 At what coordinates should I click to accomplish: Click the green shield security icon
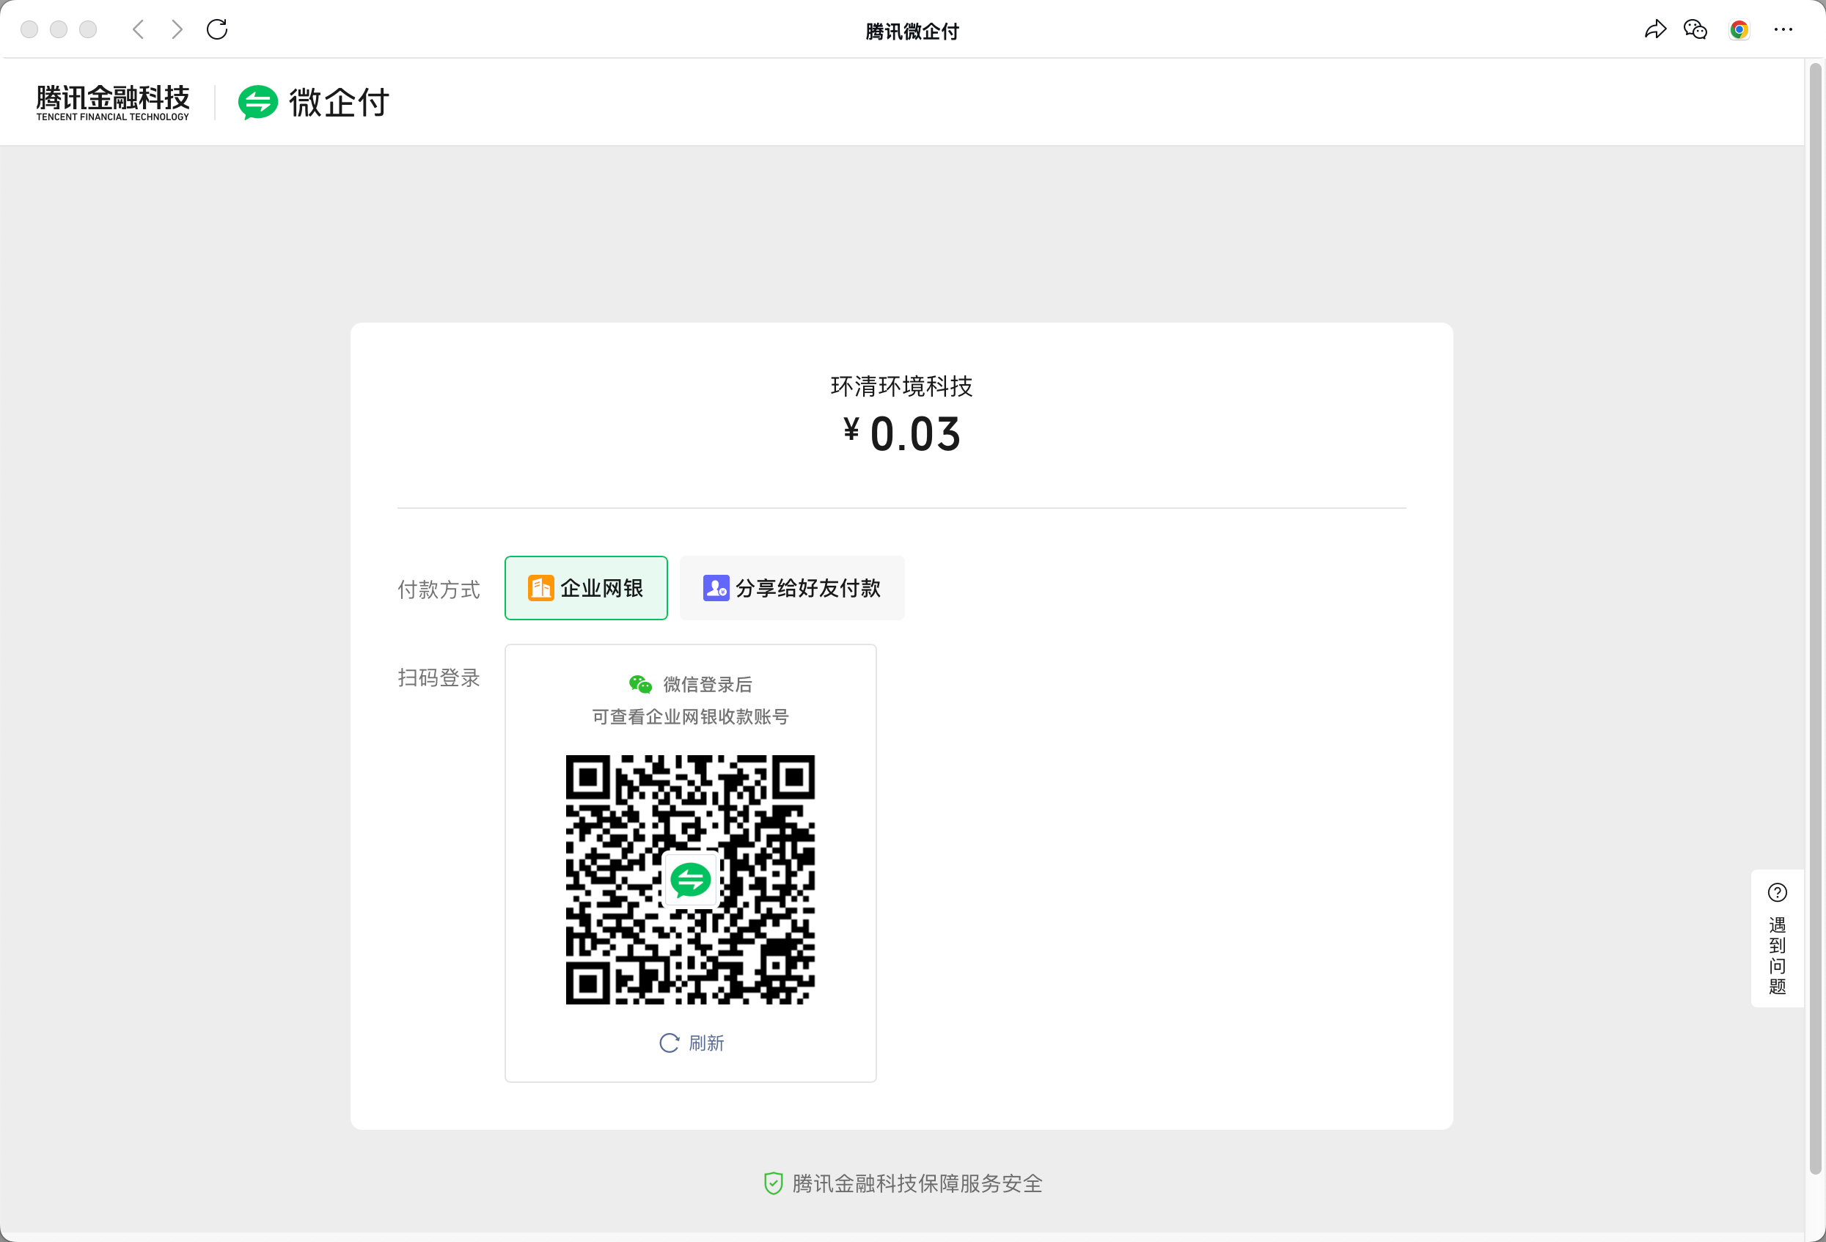773,1184
